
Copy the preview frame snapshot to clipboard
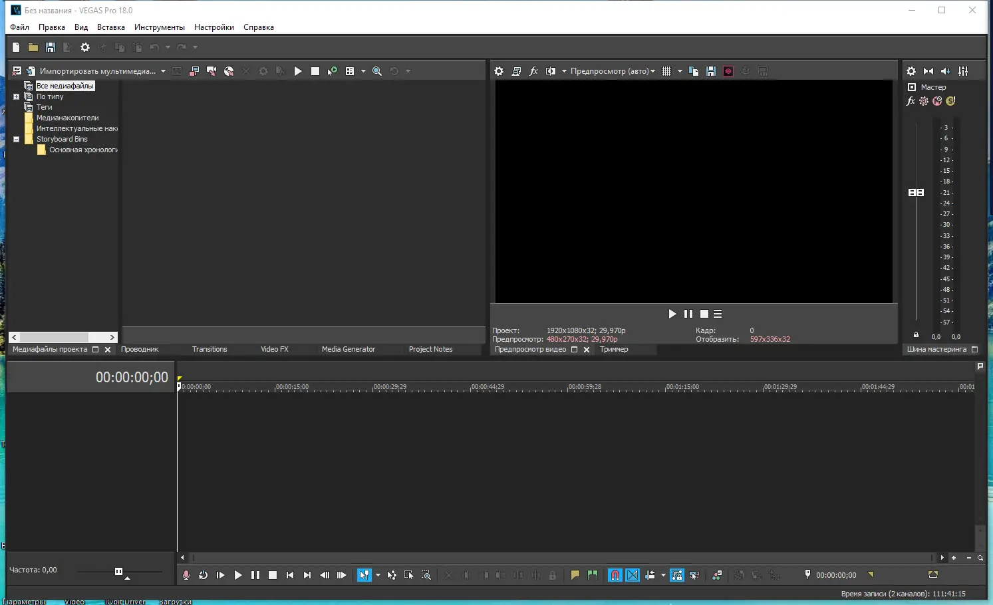694,70
